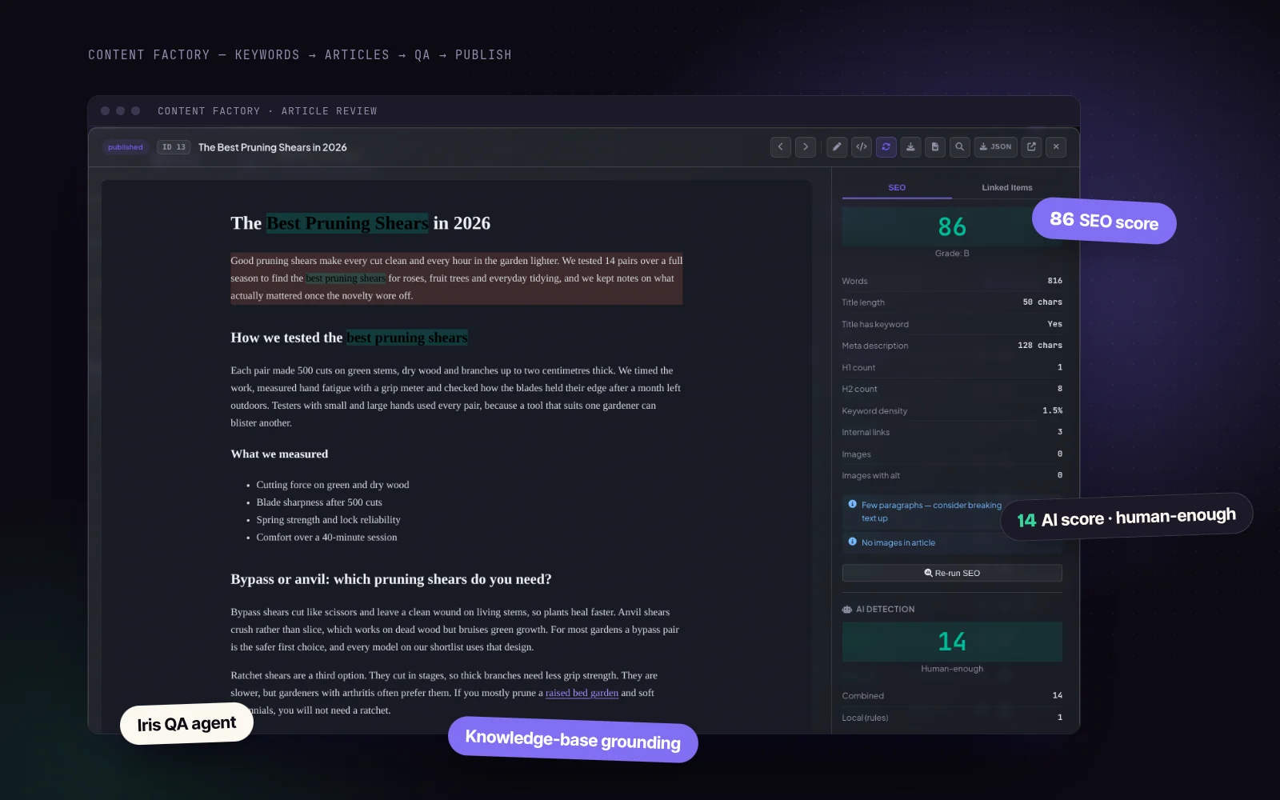Click the 'ID 13' badge
This screenshot has height=800, width=1280.
click(x=174, y=147)
